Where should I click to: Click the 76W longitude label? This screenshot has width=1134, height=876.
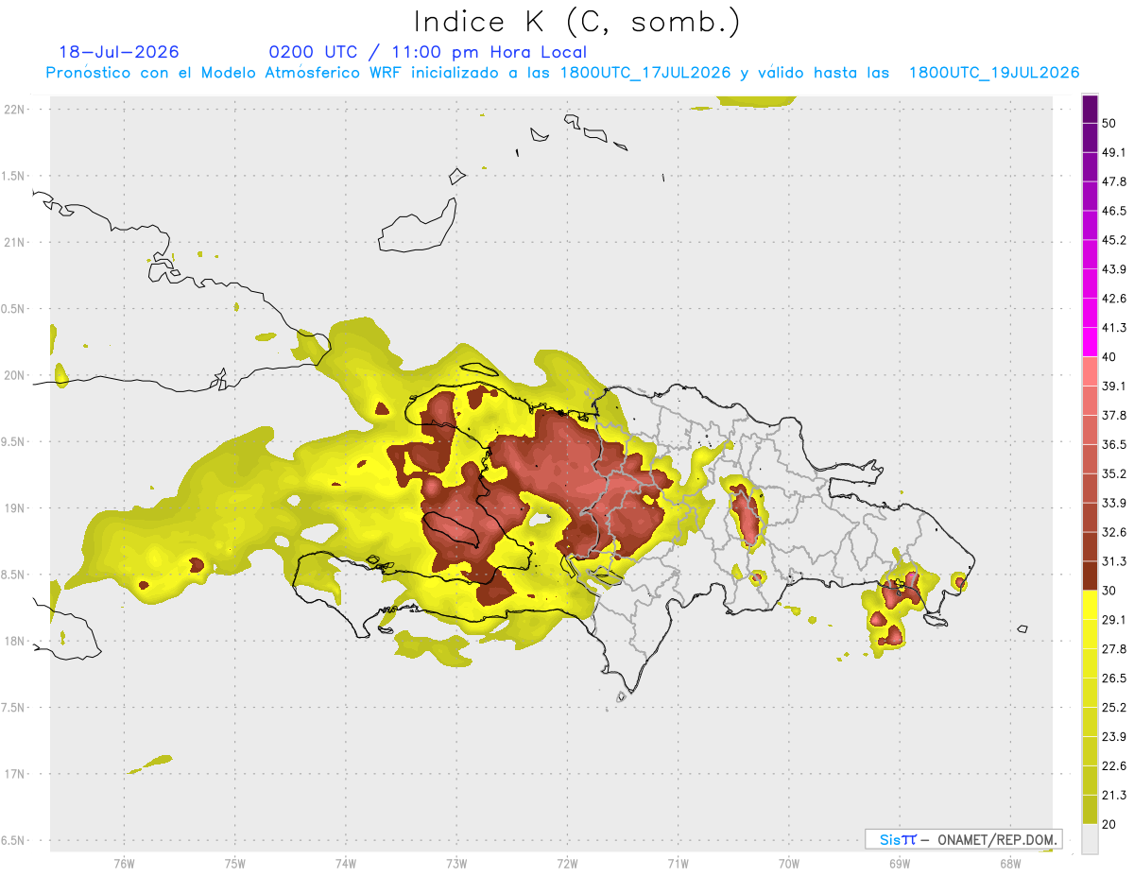click(124, 863)
